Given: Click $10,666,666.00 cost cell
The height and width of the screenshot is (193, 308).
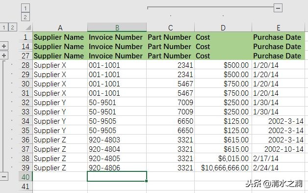Looking at the screenshot, I should [223, 167].
